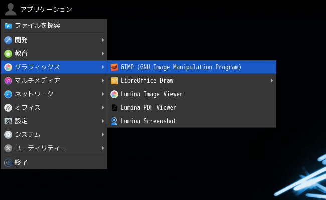Screen dimensions: 326x200
Task: Expand the マルチメディア submenu arrow
Action: click(x=103, y=81)
